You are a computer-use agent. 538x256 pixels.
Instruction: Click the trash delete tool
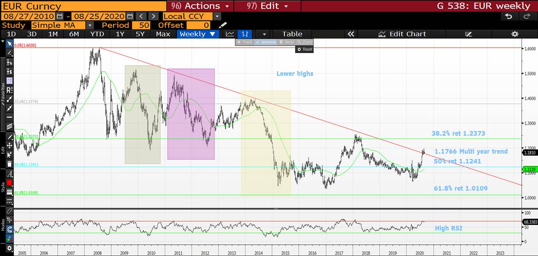(x=9, y=164)
